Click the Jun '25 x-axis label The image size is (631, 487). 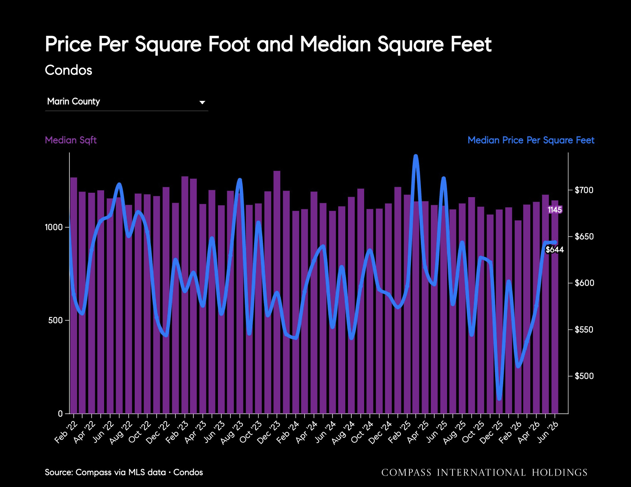pos(436,432)
